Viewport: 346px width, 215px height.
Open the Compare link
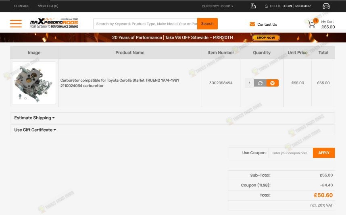point(22,6)
